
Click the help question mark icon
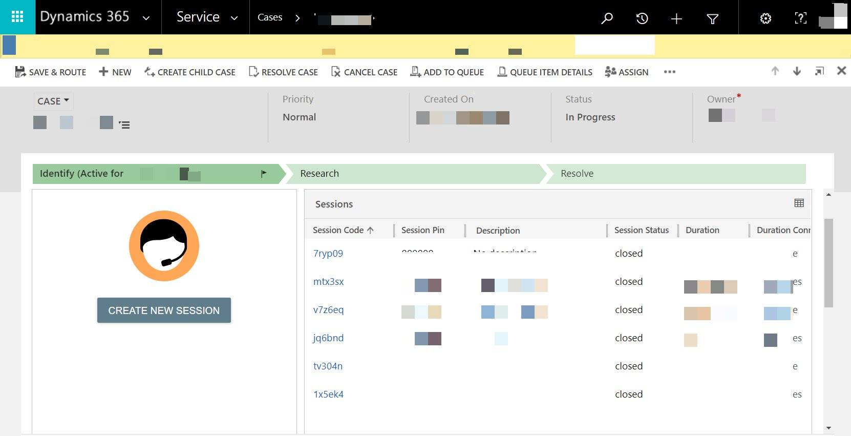[x=800, y=18]
